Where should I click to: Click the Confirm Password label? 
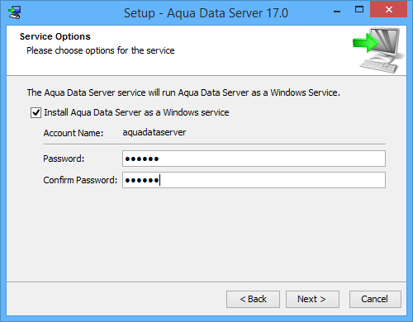coord(80,180)
